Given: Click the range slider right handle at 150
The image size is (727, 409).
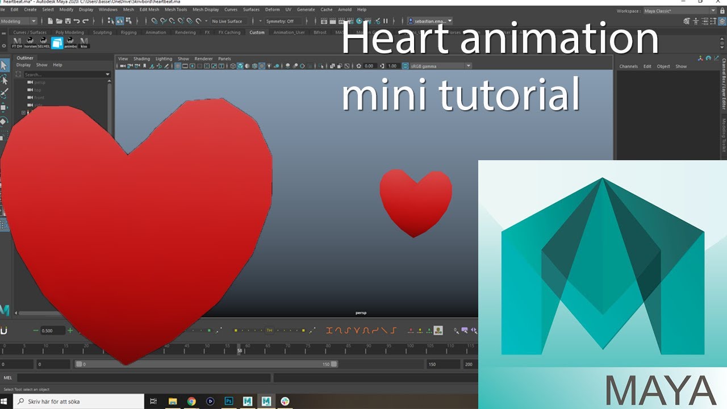Looking at the screenshot, I should [x=334, y=364].
